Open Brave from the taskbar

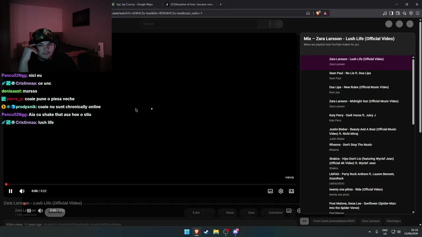[x=196, y=232]
